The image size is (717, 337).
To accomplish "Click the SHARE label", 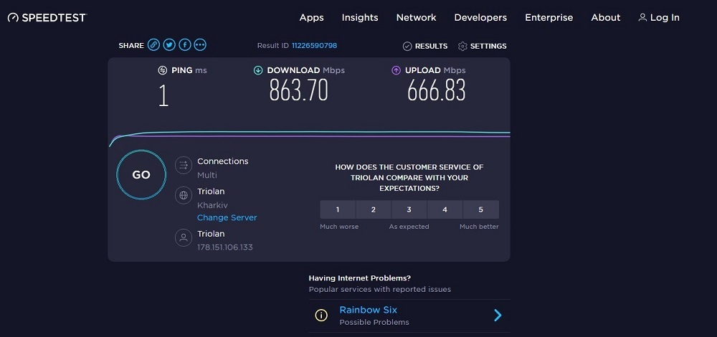I will [131, 46].
